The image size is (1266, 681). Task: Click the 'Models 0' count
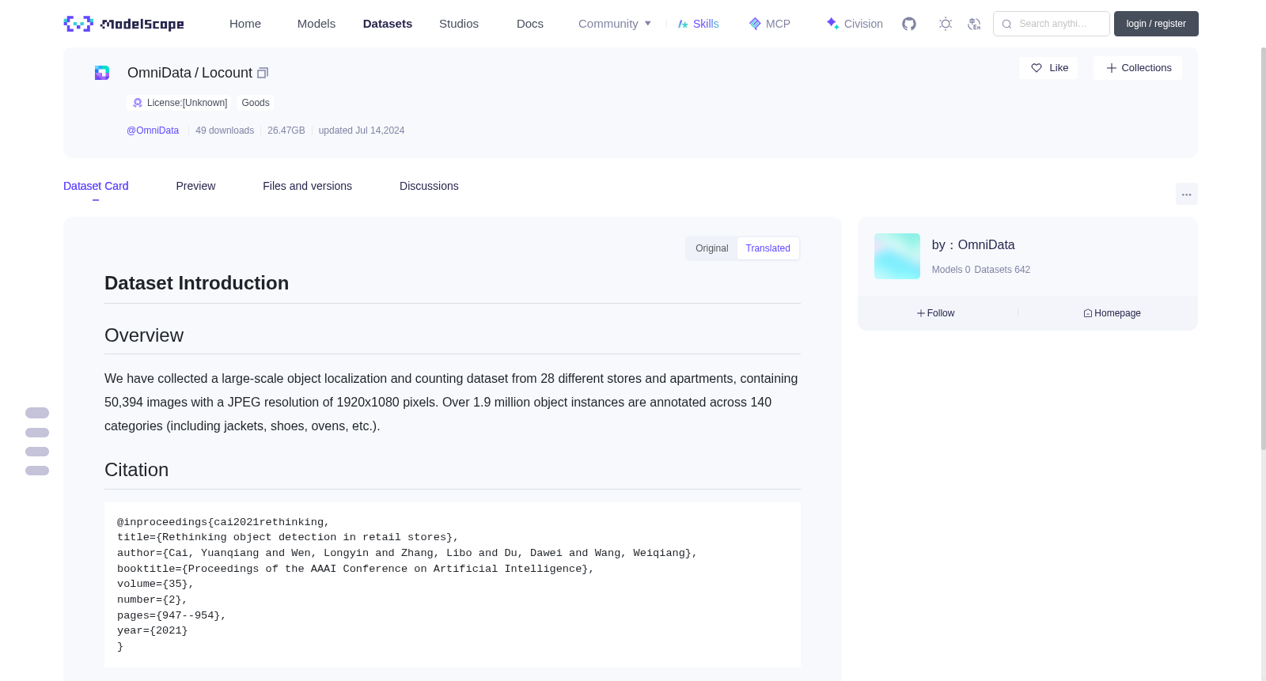coord(951,270)
